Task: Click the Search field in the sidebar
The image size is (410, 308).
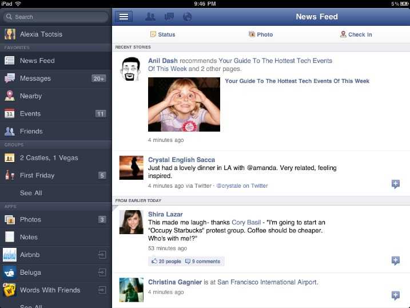Action: point(56,17)
